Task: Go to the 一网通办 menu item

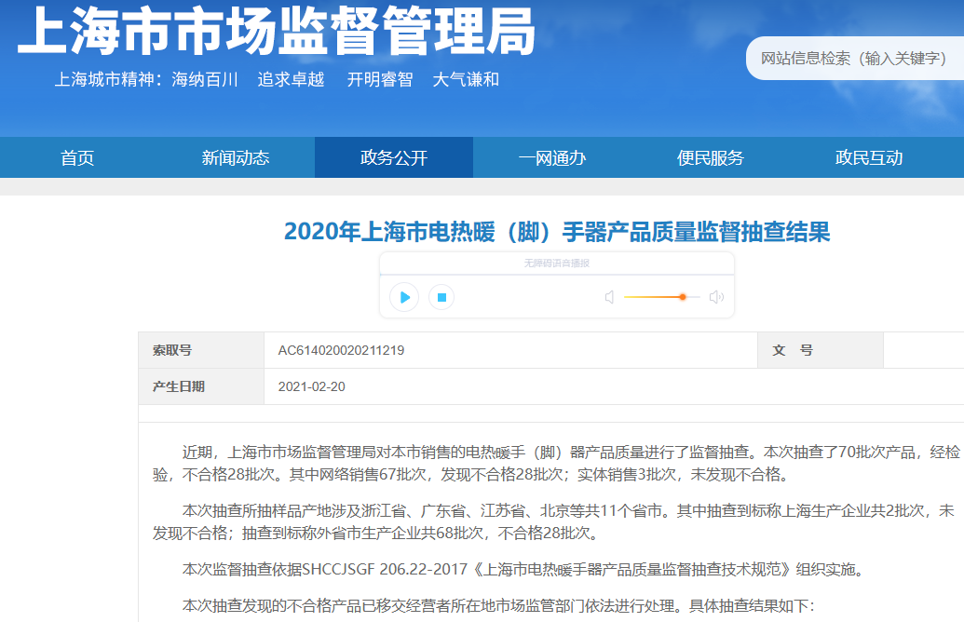Action: (x=552, y=158)
